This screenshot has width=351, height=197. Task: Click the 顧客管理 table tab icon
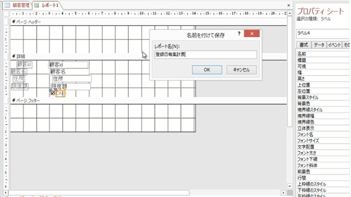[7, 5]
